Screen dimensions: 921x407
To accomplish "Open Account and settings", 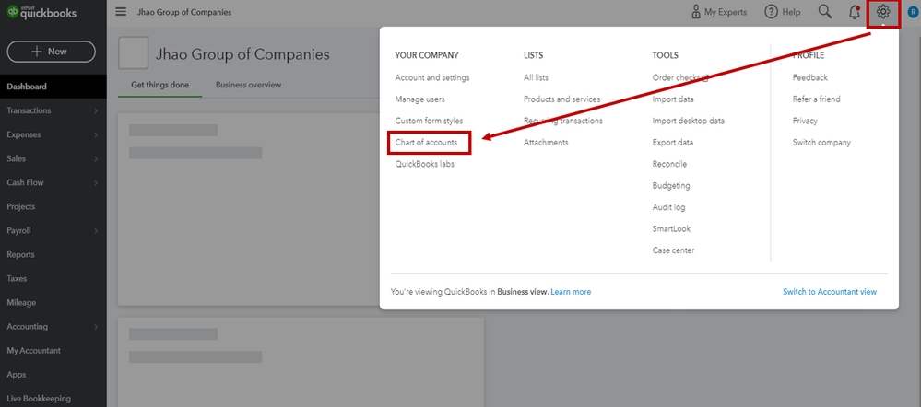I will 432,77.
